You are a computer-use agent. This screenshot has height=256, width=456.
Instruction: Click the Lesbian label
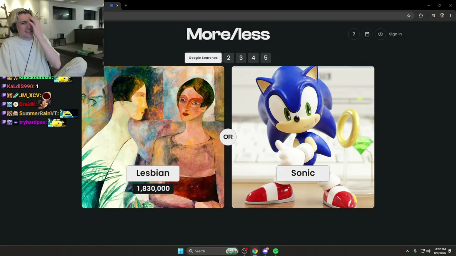(x=153, y=173)
